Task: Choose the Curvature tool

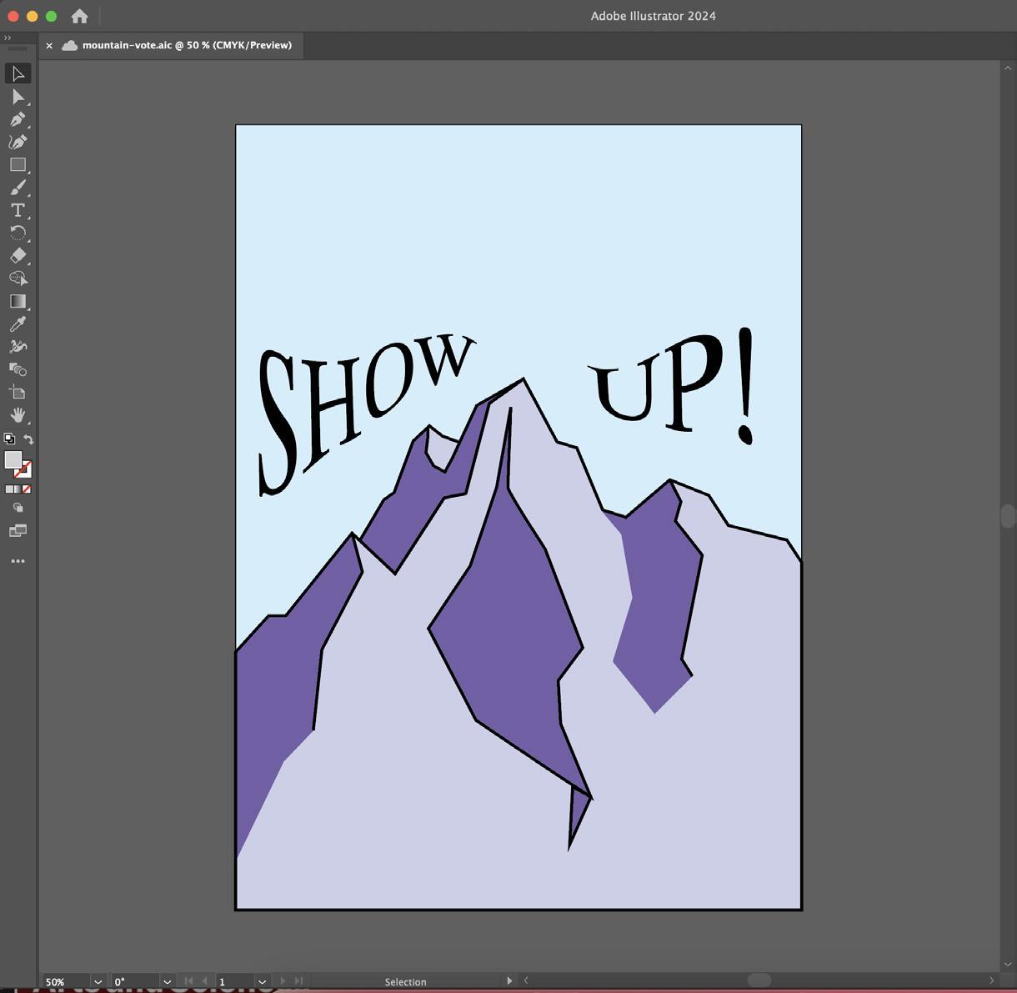Action: click(18, 143)
